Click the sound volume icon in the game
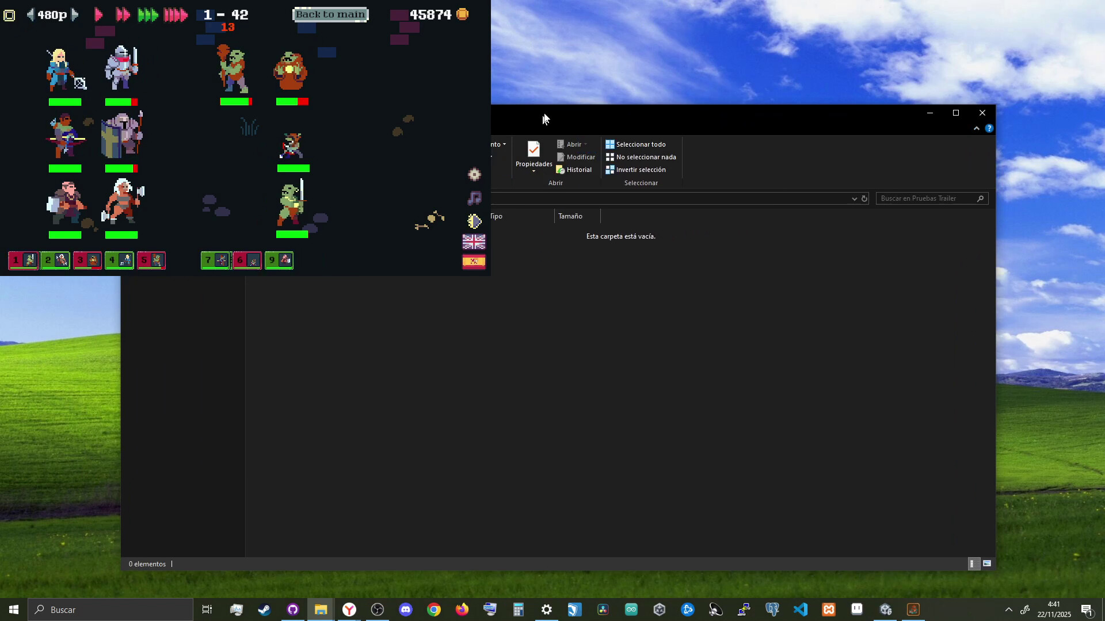 click(474, 221)
